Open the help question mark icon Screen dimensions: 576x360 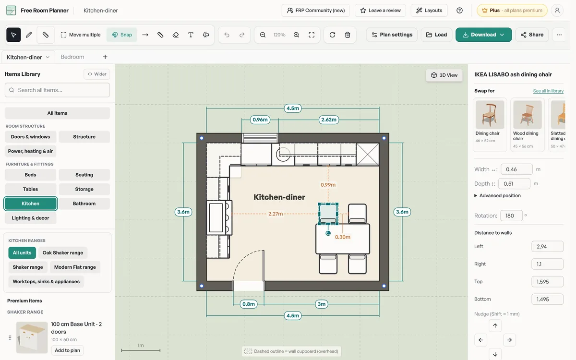coord(459,10)
